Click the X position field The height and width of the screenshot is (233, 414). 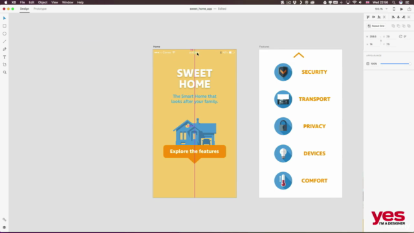[x=390, y=36]
